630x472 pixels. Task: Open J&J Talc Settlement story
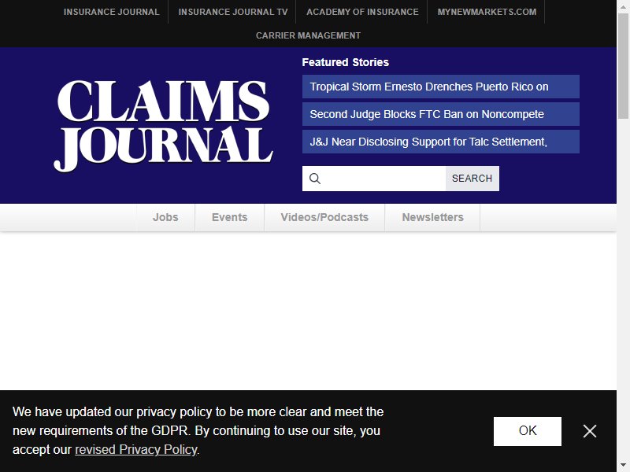click(441, 142)
